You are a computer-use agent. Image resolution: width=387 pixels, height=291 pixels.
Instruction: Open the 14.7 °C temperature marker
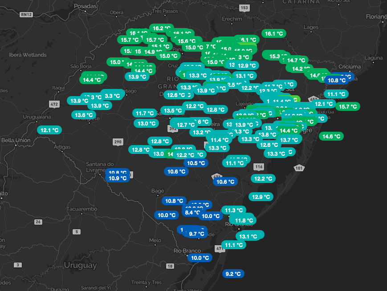[296, 60]
